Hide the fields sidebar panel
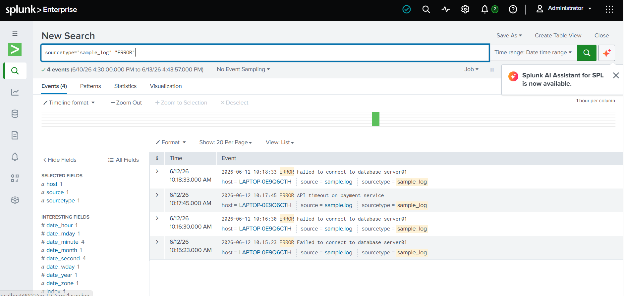The width and height of the screenshot is (624, 296). (x=60, y=160)
